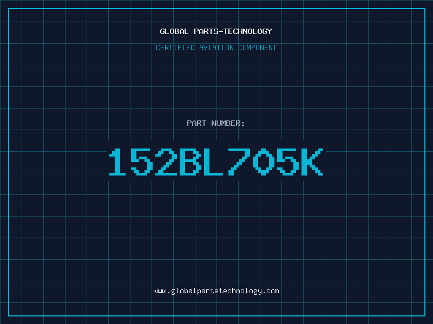Click the CERTIFIED AVIATION COMPONENT subtitle
Image resolution: width=433 pixels, height=324 pixels.
point(216,48)
